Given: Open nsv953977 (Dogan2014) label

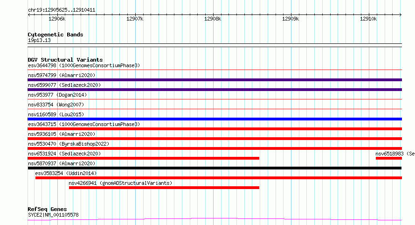Looking at the screenshot, I should coord(57,95).
